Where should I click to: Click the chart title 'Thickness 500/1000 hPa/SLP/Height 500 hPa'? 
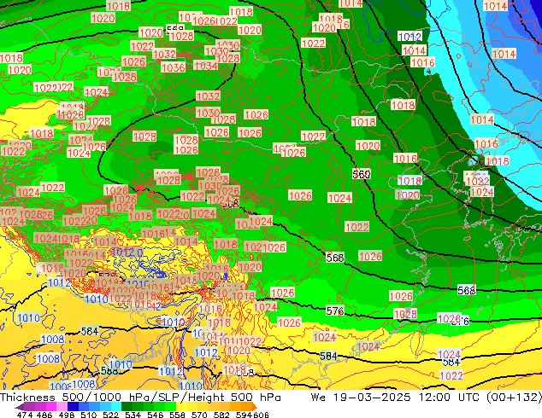point(140,397)
